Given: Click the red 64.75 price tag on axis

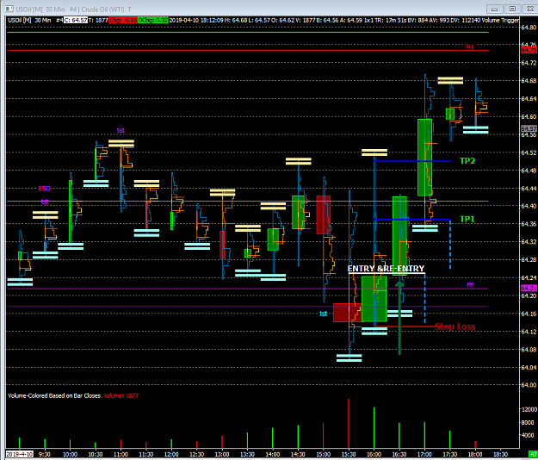Looking at the screenshot, I should point(529,51).
